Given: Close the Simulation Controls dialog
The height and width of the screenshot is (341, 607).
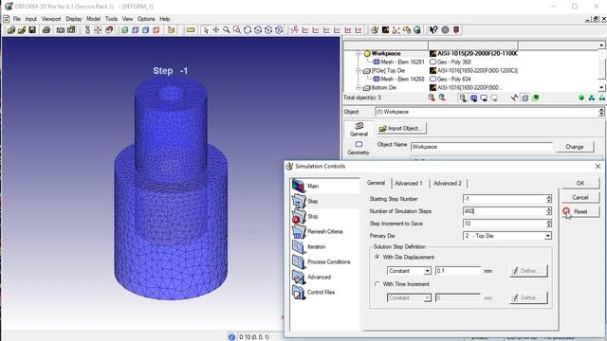Looking at the screenshot, I should (598, 167).
